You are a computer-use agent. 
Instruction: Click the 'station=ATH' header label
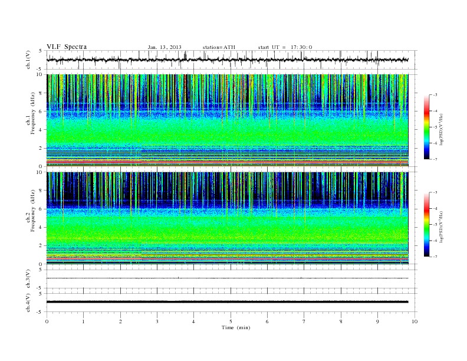219,47
